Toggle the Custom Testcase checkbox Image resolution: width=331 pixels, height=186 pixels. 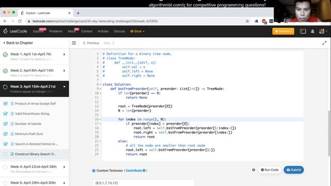click(94, 171)
